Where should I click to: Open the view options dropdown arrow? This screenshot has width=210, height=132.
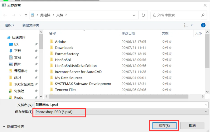[192, 25]
